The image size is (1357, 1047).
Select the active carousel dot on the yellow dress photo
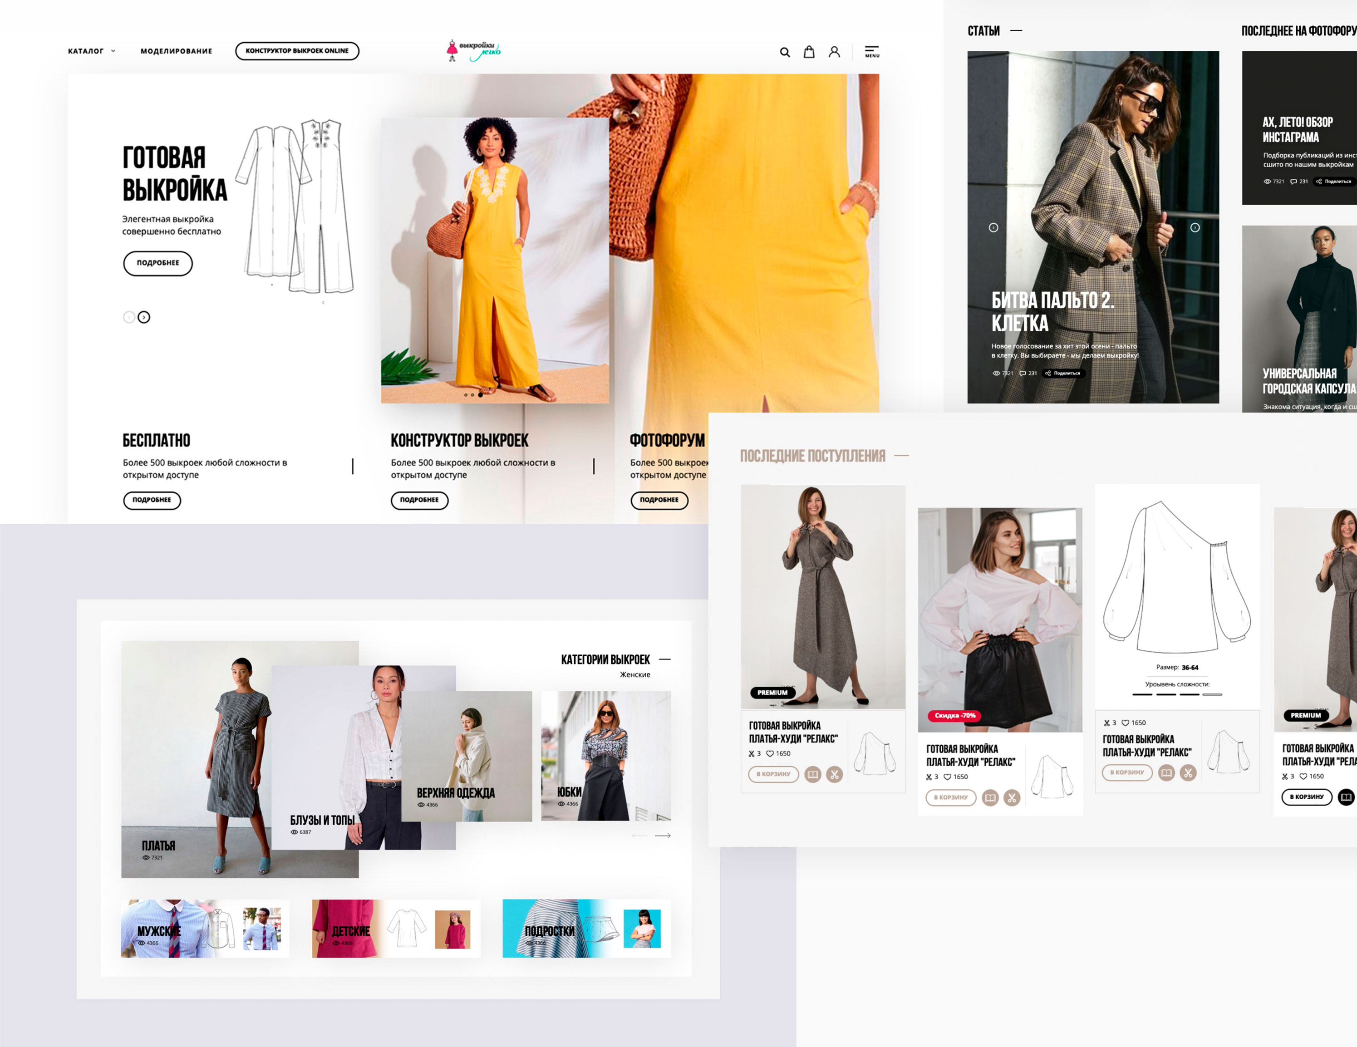coord(480,394)
